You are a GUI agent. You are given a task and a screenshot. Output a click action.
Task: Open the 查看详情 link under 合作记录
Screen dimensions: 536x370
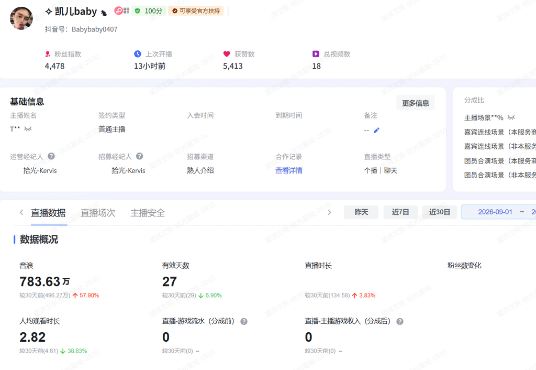pyautogui.click(x=289, y=170)
